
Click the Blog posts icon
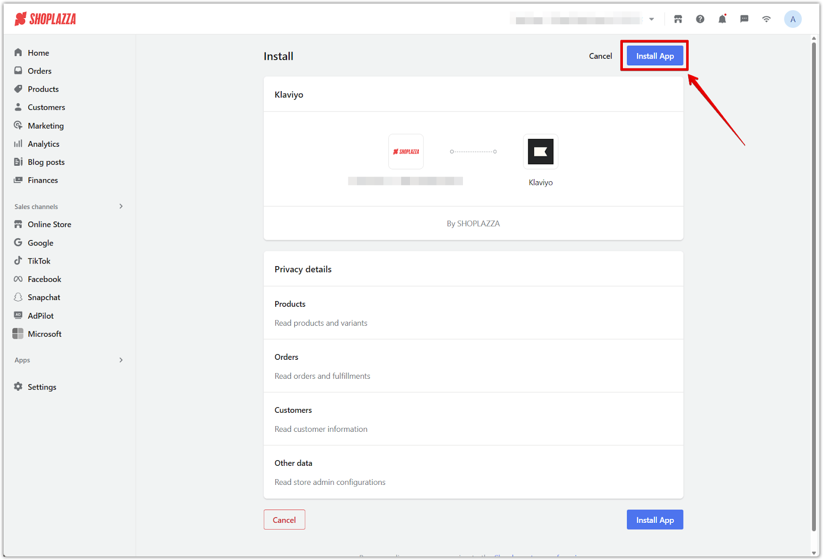click(x=19, y=162)
